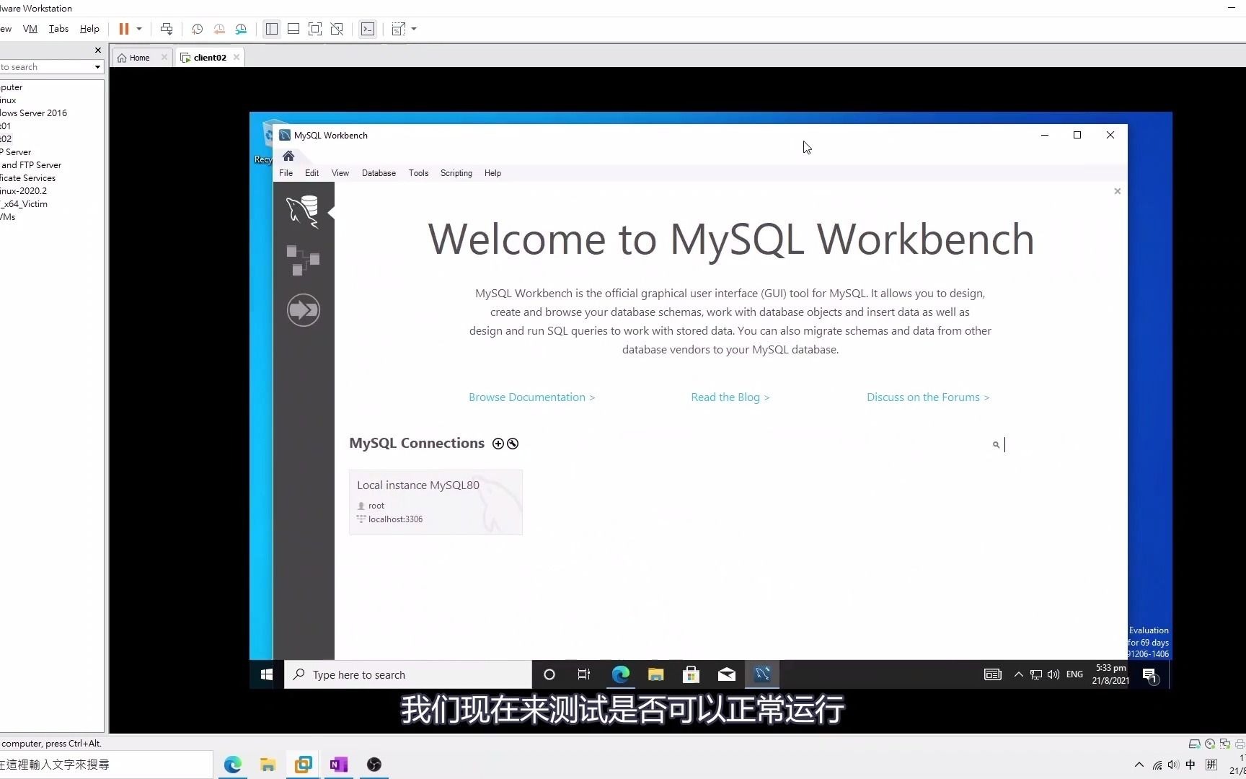1246x779 pixels.
Task: Click MySQL Workbench icon in guest taskbar
Action: [762, 674]
